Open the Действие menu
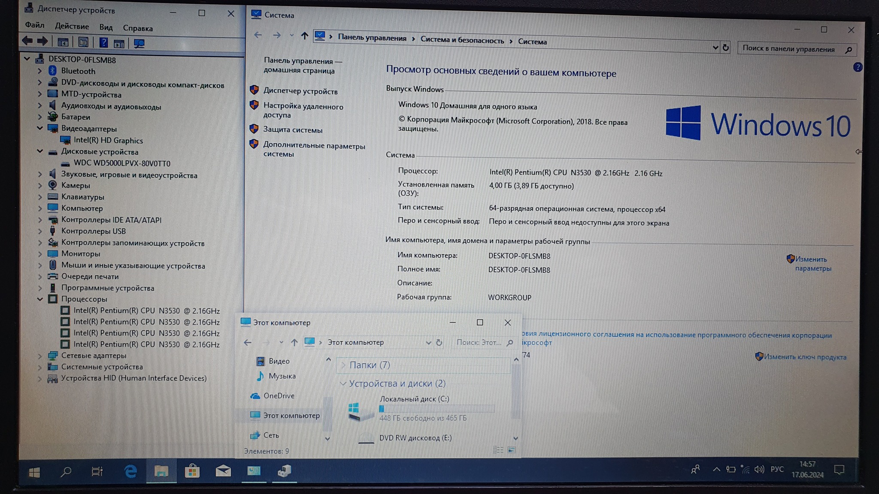The image size is (879, 494). (x=72, y=27)
